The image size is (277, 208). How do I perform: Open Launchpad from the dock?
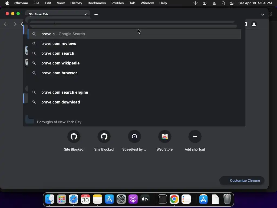point(61,199)
